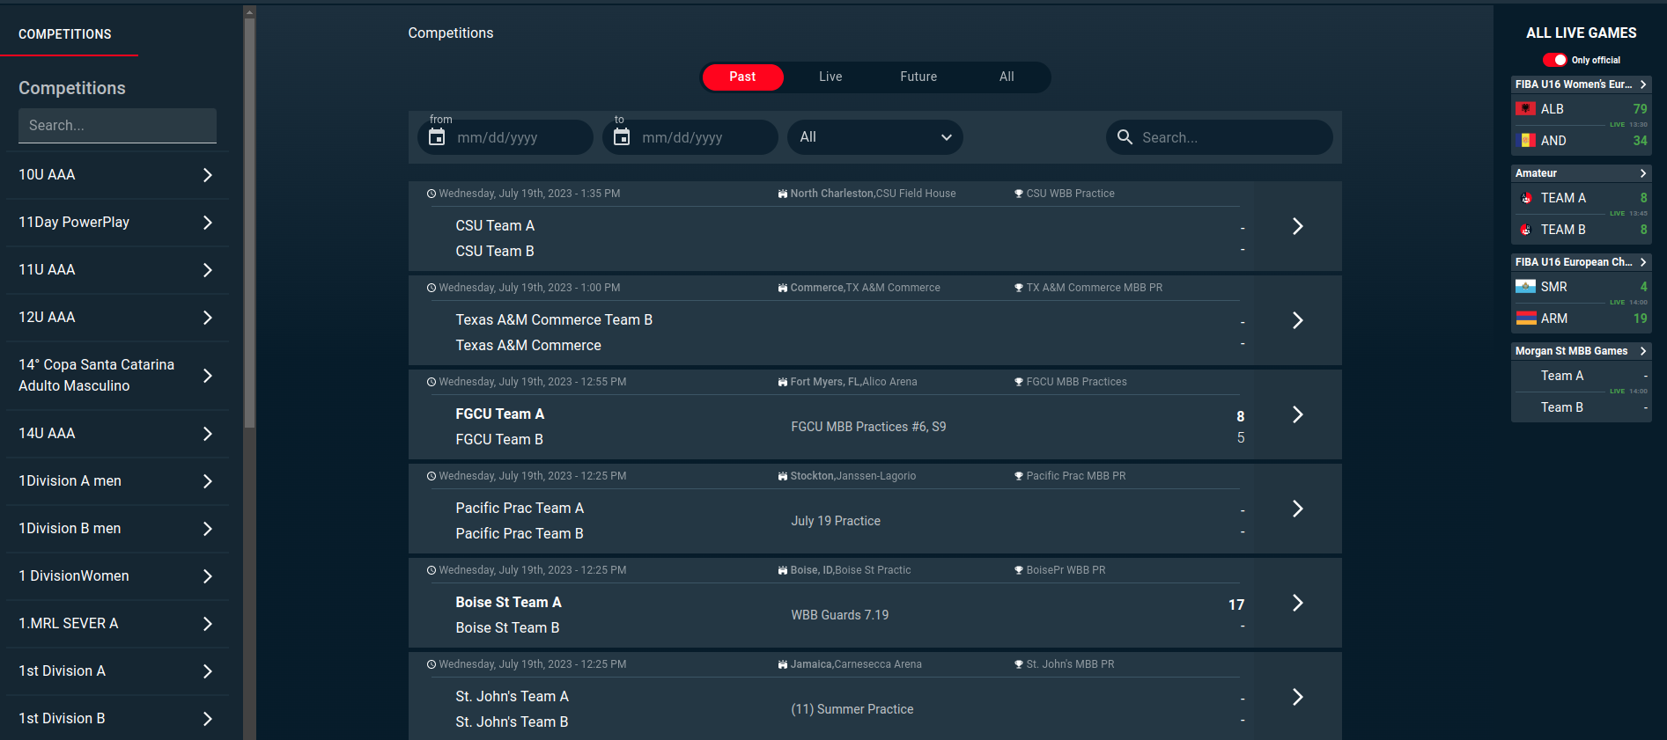The height and width of the screenshot is (740, 1667).
Task: Open FIBA U16 Women's Eur... live section
Action: point(1581,84)
